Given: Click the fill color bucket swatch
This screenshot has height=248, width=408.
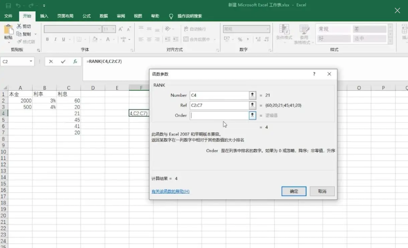Looking at the screenshot, I should (x=95, y=39).
